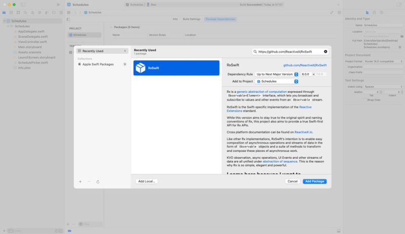This screenshot has width=405, height=234.
Task: Click the Add Local... button
Action: tap(146, 181)
